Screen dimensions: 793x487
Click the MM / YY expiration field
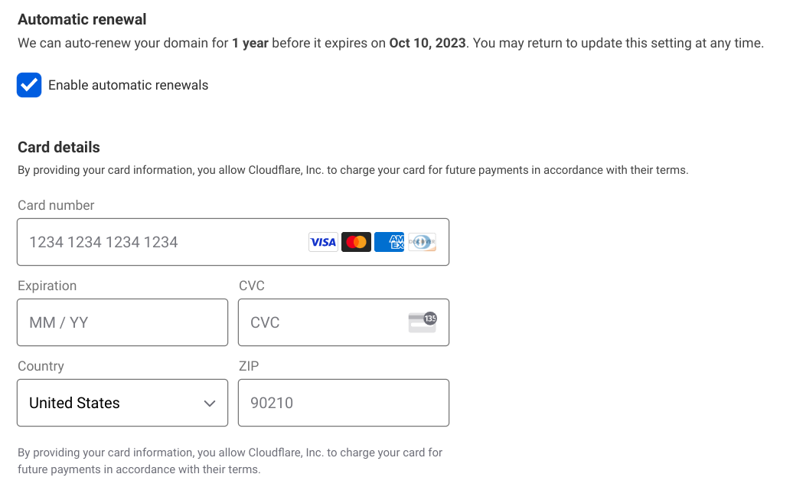tap(122, 322)
